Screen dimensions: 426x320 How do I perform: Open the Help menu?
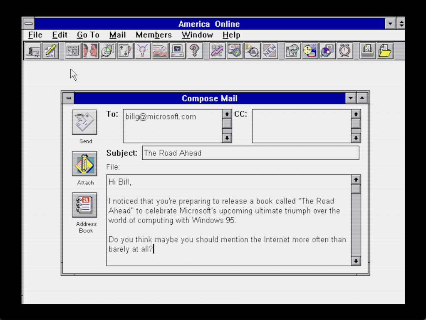(x=231, y=35)
